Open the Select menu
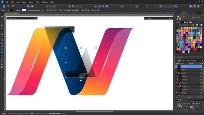204x115 pixels. 31,2
